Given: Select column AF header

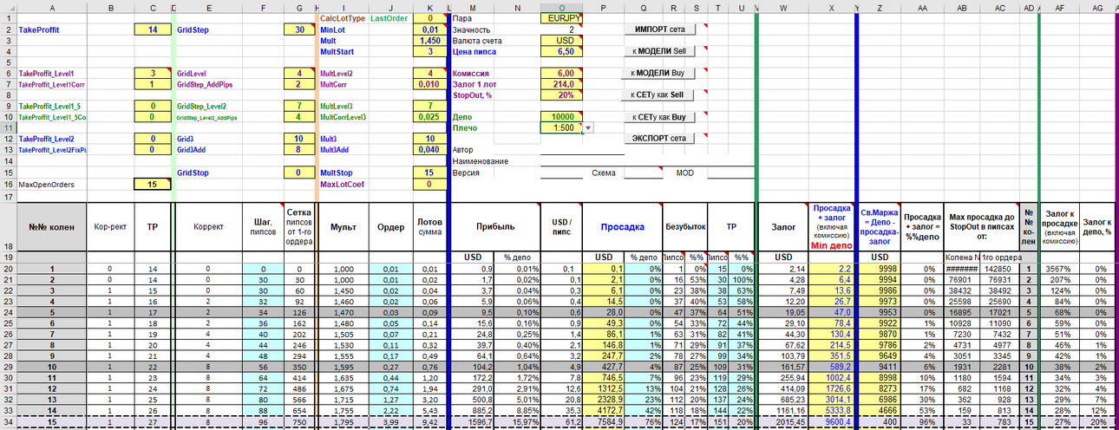Looking at the screenshot, I should [x=1059, y=8].
